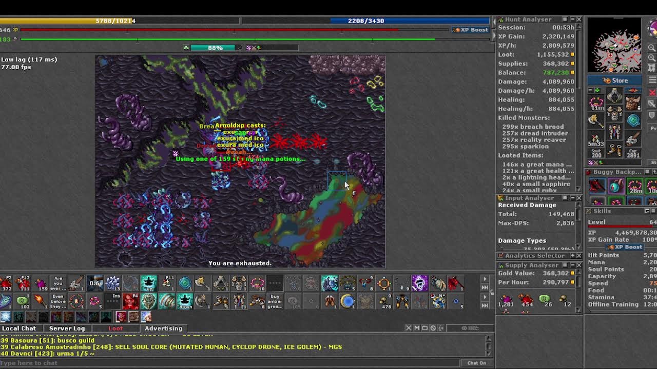Image resolution: width=657 pixels, height=369 pixels.
Task: Toggle ignore icon in chat toolbar
Action: click(433, 328)
